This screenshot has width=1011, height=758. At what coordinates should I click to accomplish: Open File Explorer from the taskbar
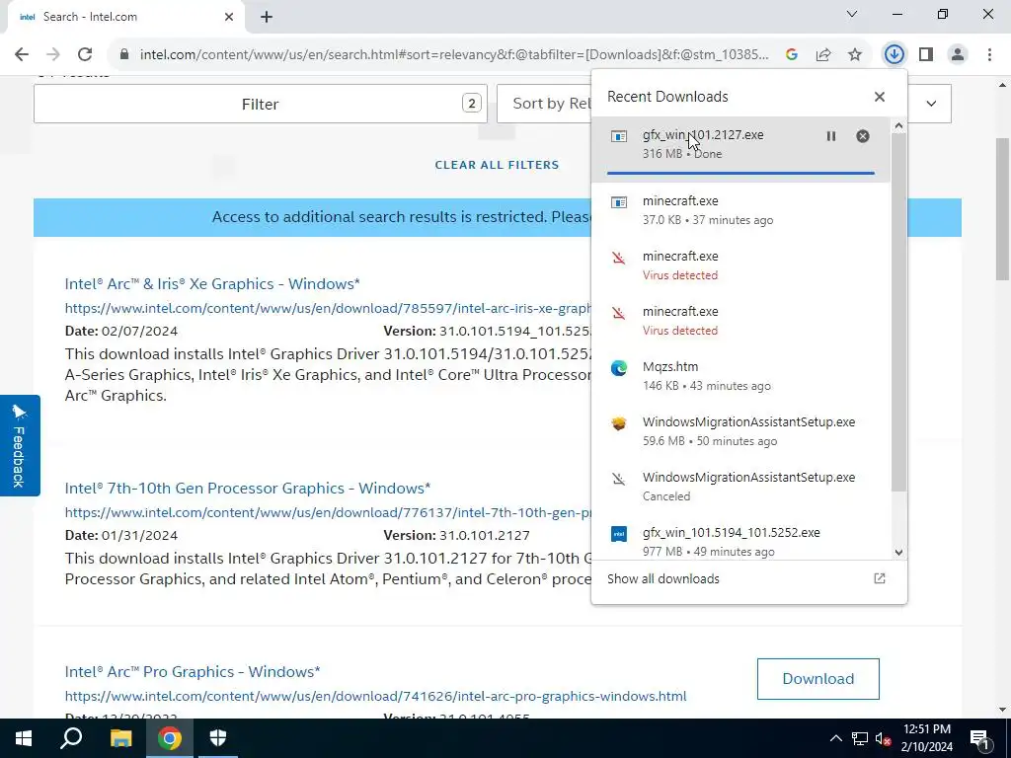[x=120, y=738]
